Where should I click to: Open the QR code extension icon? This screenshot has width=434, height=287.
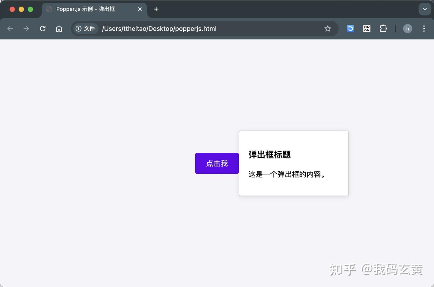[366, 28]
